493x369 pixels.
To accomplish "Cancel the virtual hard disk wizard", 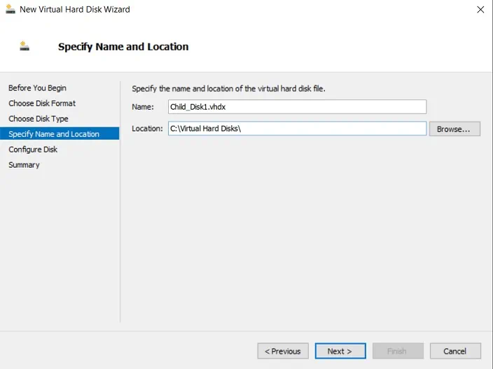I will click(454, 351).
